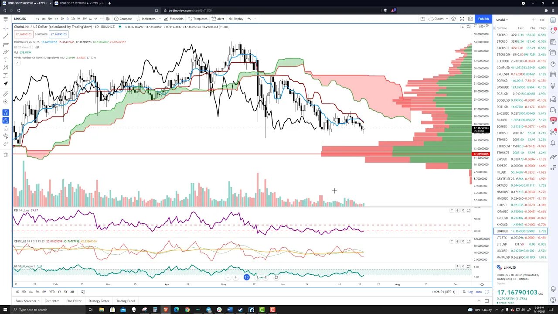Zoom in the chart with plus button
The width and height of the screenshot is (558, 314).
[236, 277]
